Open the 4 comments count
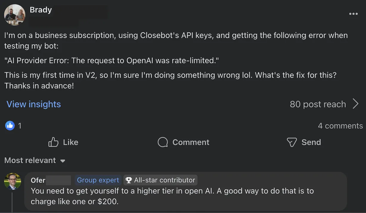366x213 pixels. coord(340,126)
